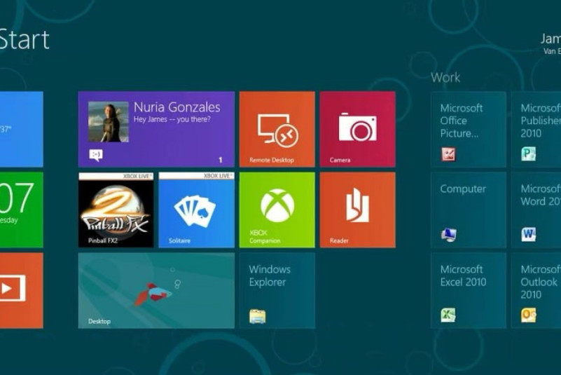This screenshot has width=561, height=375.
Task: Launch the Camera app tile
Action: 357,129
